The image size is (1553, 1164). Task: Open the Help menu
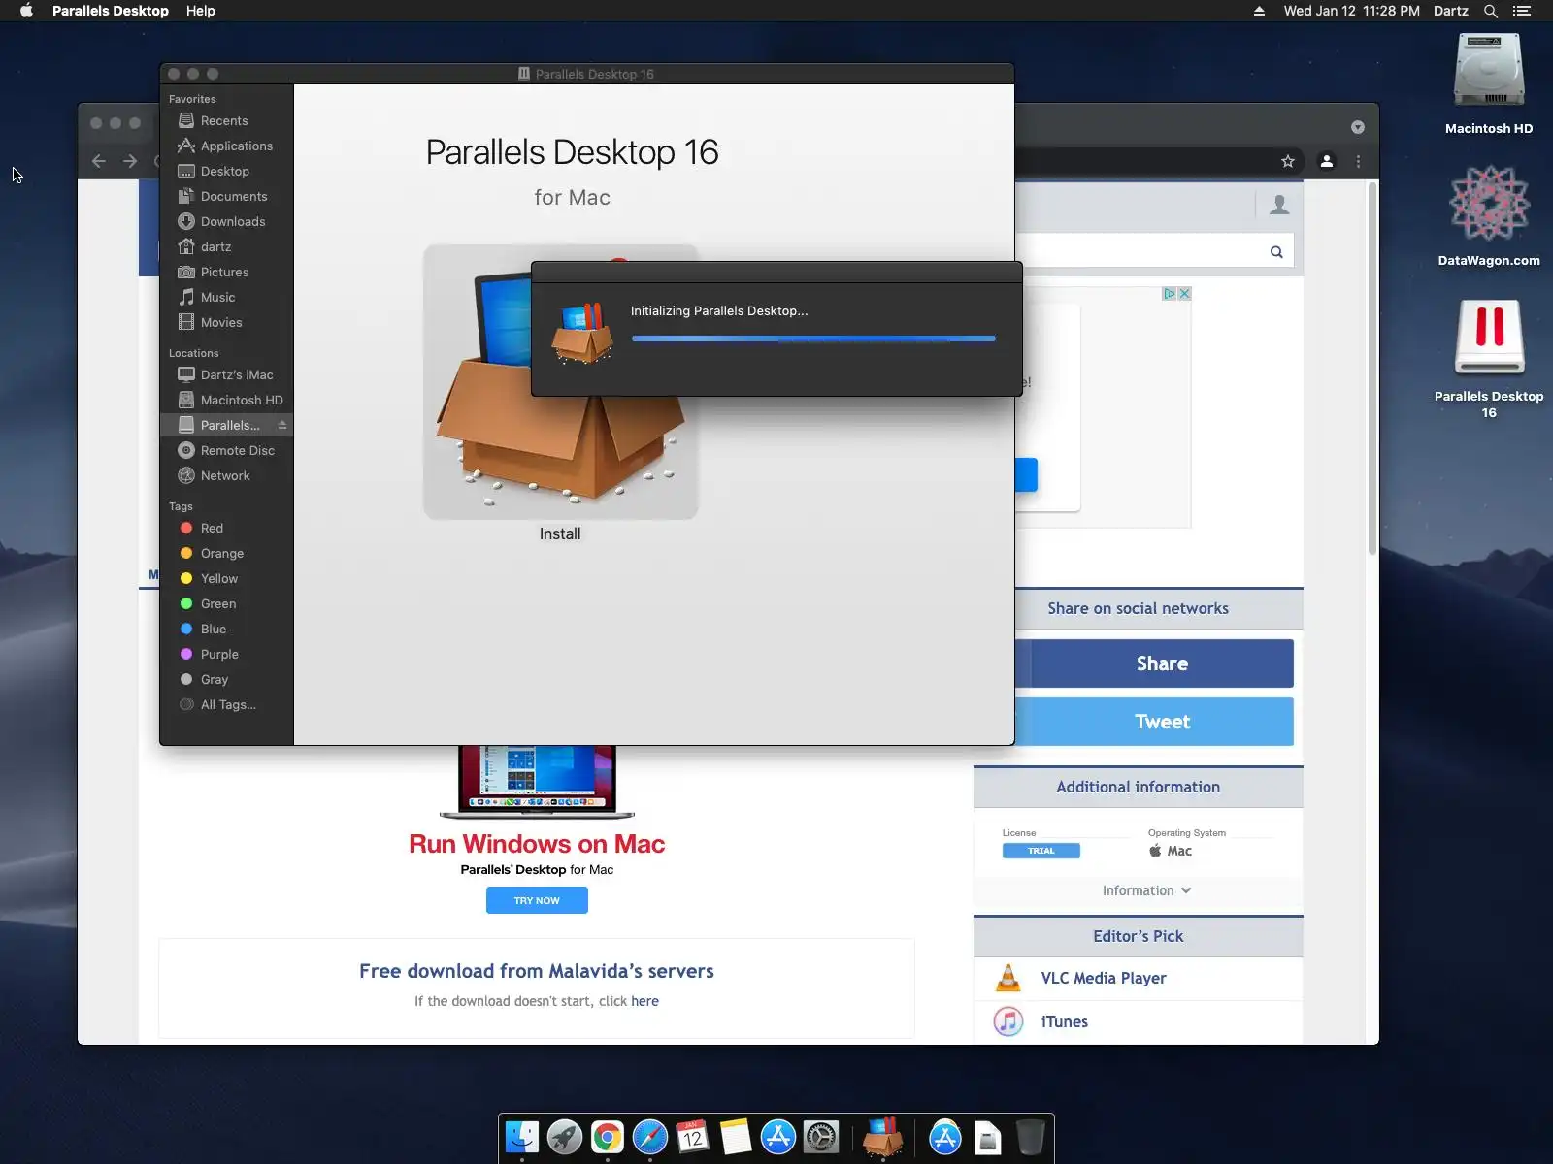tap(201, 11)
